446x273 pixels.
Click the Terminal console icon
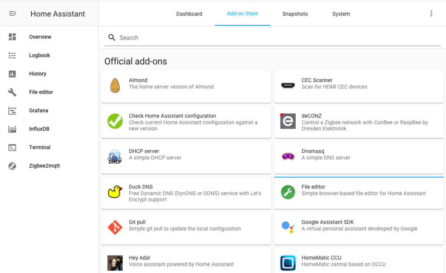12,148
